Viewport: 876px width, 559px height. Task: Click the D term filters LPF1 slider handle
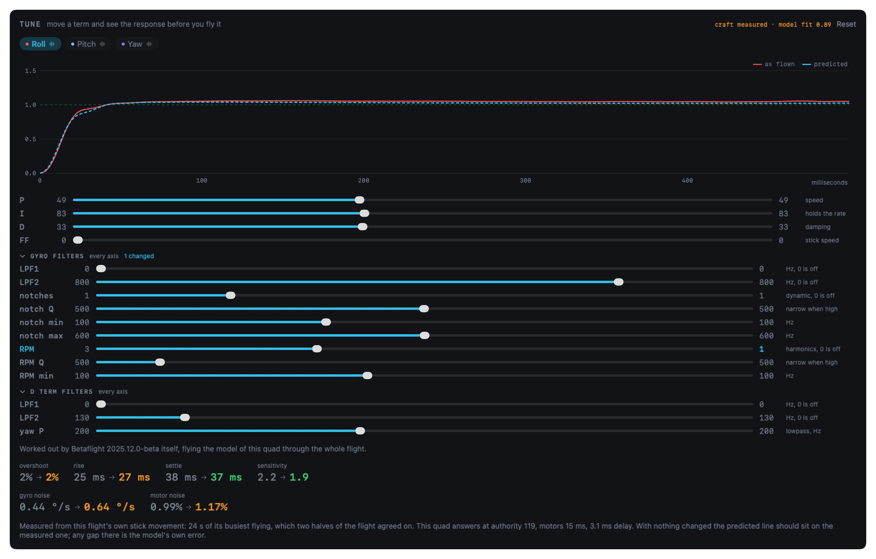pyautogui.click(x=101, y=404)
